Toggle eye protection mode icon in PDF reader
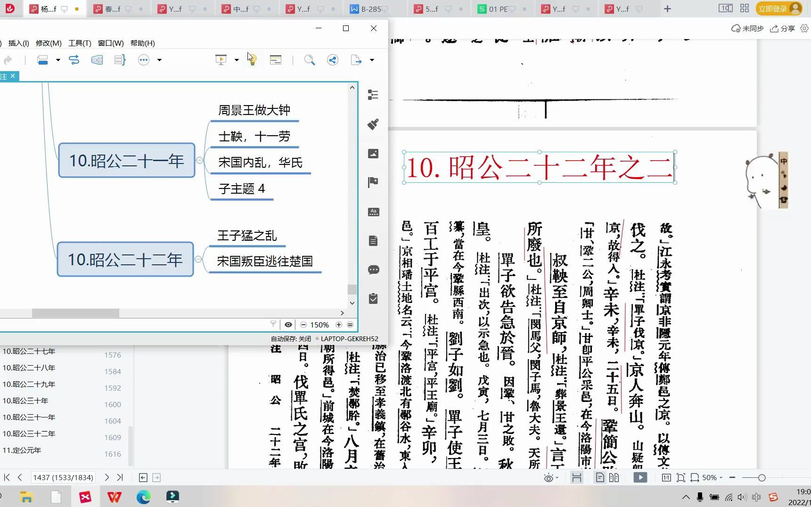 (549, 478)
